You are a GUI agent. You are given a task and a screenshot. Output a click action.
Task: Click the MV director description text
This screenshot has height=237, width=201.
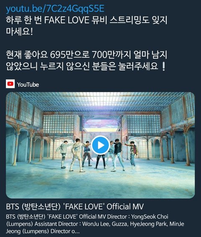click(95, 224)
